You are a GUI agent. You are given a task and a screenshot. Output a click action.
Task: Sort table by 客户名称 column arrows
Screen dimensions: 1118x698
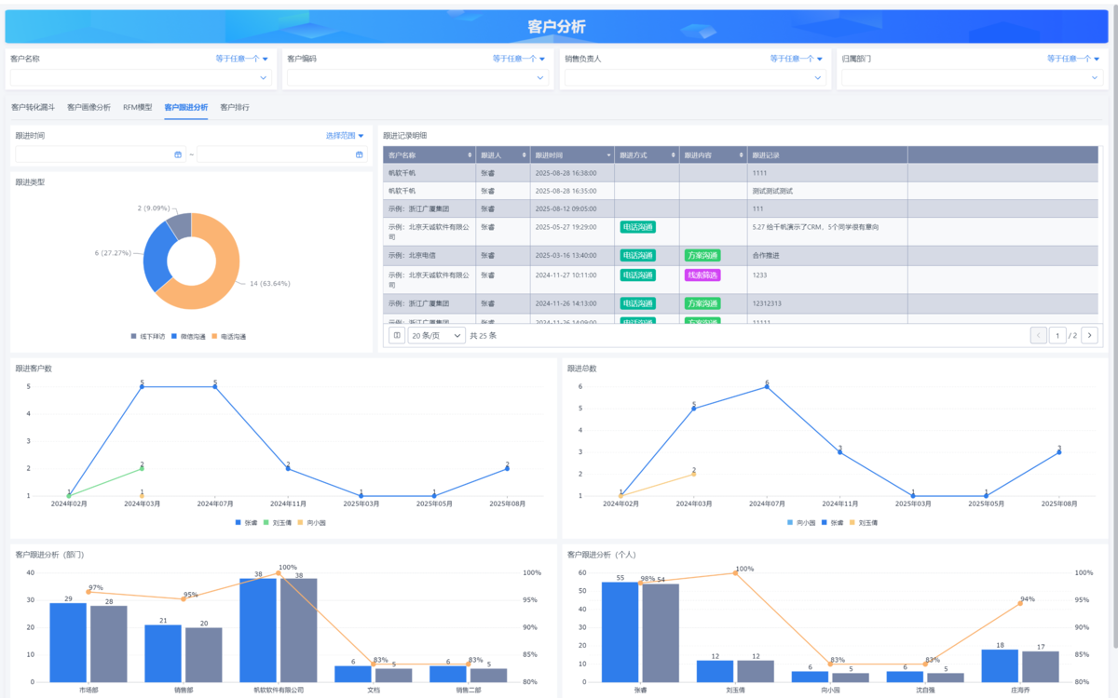coord(469,154)
